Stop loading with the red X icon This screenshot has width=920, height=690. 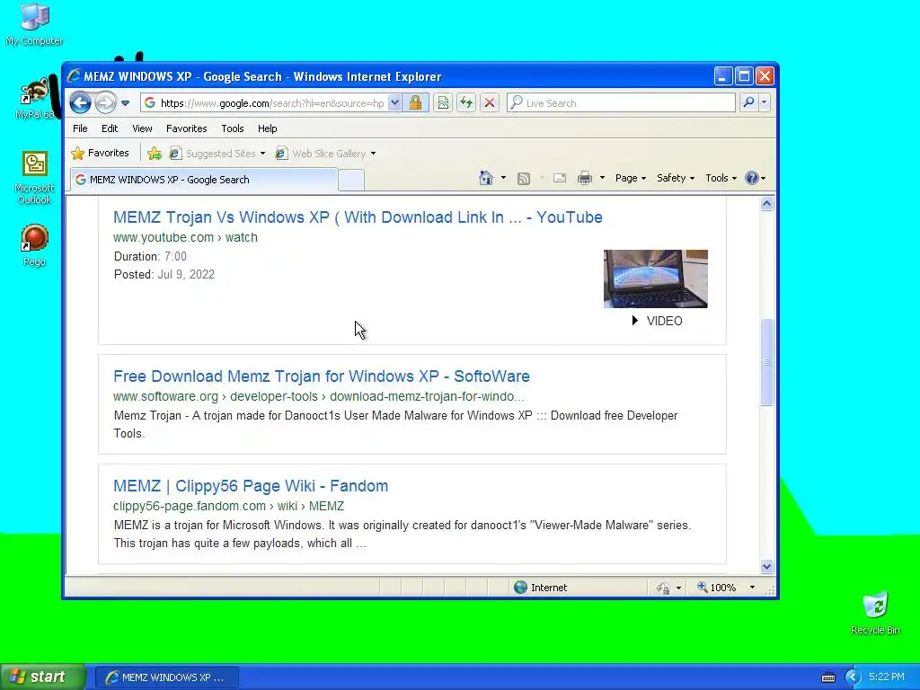[490, 103]
